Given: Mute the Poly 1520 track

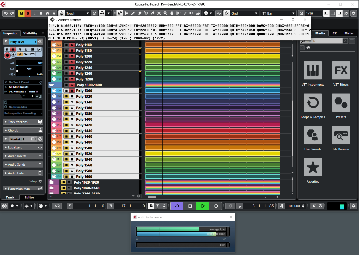Looking at the screenshot, I should point(66,154).
